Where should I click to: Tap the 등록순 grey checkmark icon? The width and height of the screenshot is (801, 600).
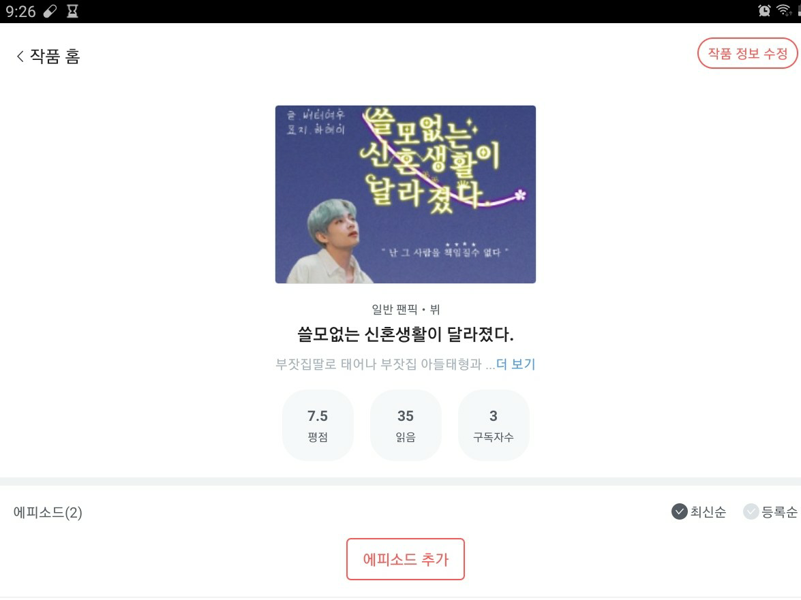tap(751, 511)
